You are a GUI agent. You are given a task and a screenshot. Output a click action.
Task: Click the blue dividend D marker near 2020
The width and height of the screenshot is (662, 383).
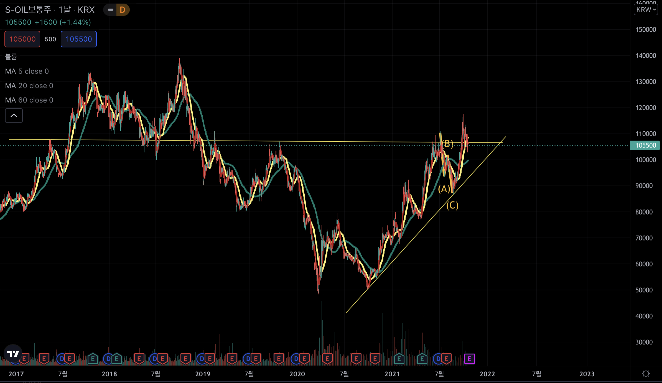[x=296, y=359]
